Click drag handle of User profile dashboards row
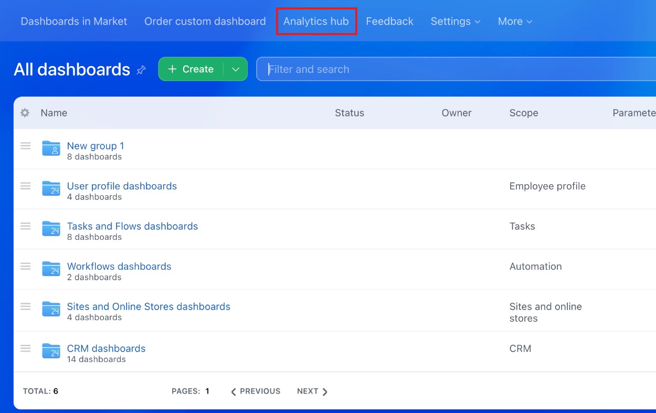 pos(25,186)
